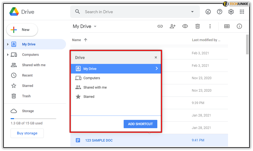Open the More actions three-dot menu
The height and width of the screenshot is (151, 253).
pos(210,26)
